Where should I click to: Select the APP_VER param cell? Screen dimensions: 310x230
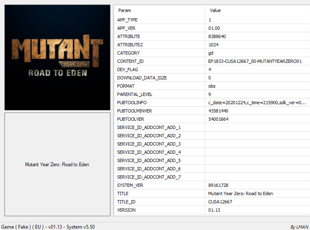coord(159,28)
